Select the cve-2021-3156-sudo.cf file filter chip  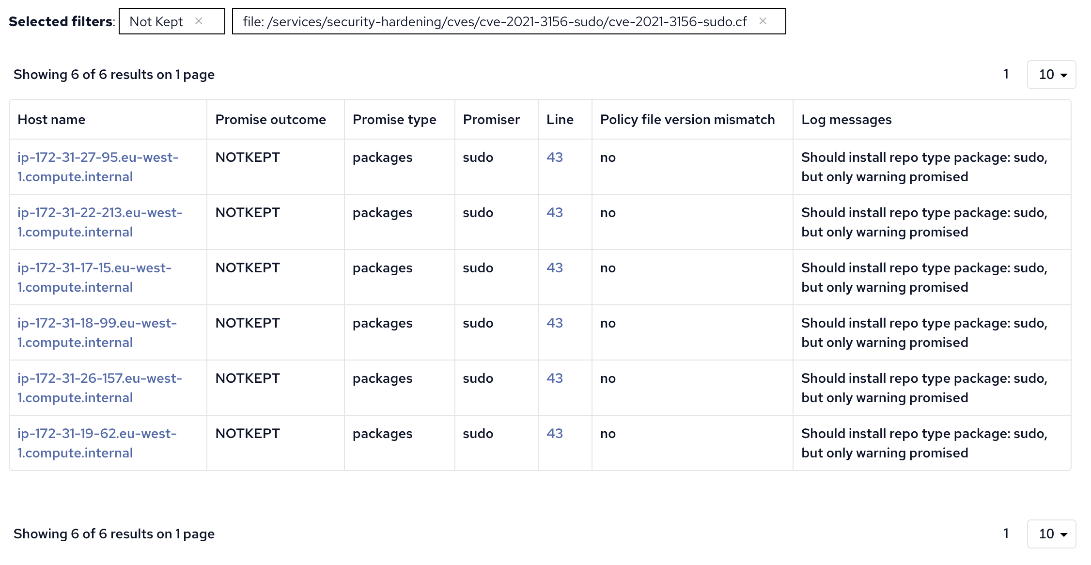tap(509, 21)
